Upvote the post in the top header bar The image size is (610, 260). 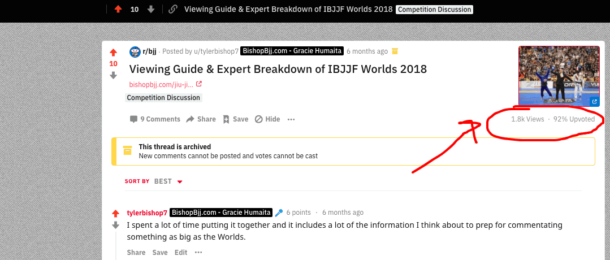pyautogui.click(x=118, y=9)
